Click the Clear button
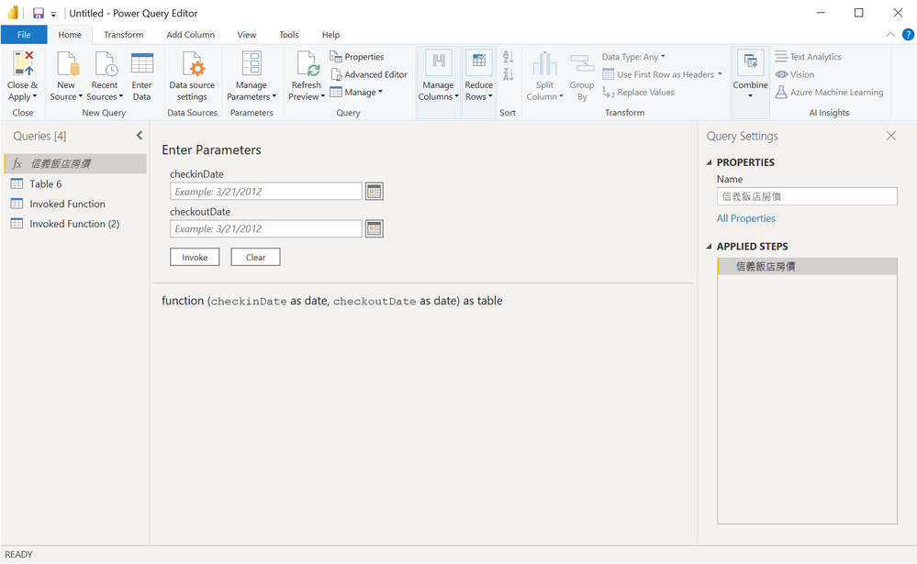 pos(255,257)
